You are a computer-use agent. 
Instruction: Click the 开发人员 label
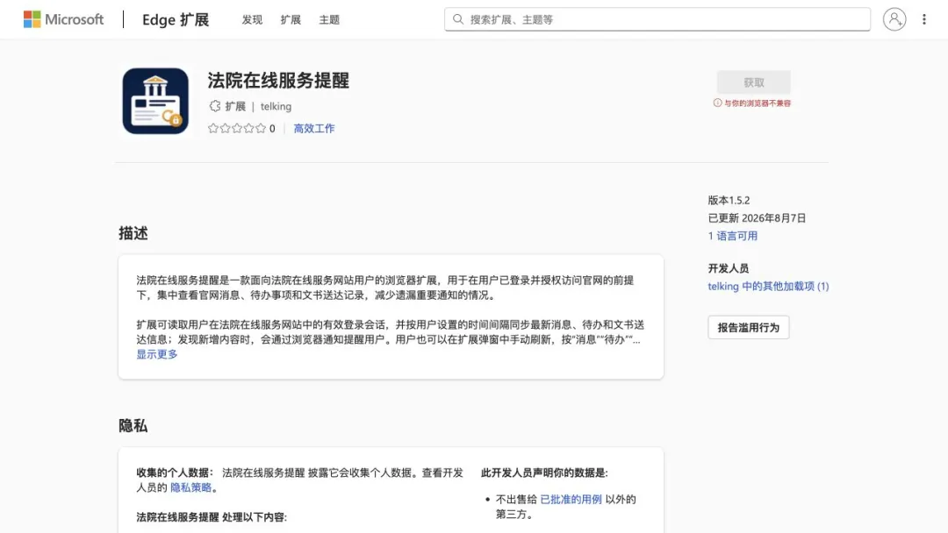click(x=729, y=268)
